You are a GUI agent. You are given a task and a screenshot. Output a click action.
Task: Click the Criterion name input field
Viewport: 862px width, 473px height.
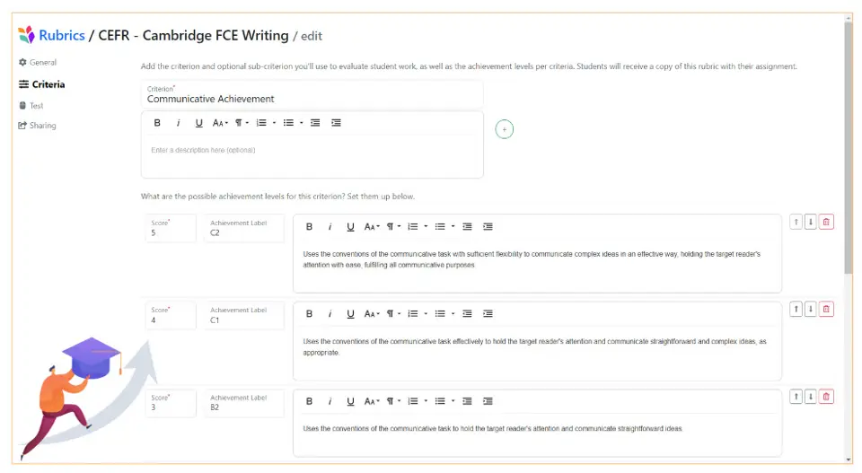click(312, 99)
